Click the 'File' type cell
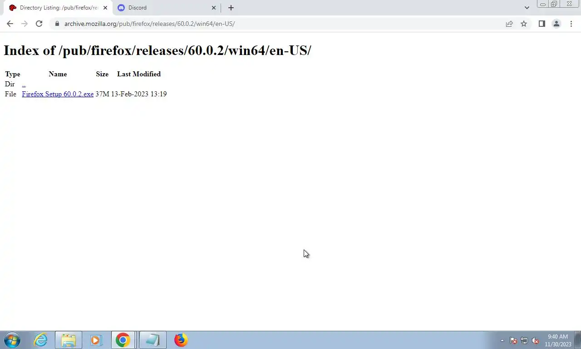Image resolution: width=581 pixels, height=349 pixels. click(10, 94)
